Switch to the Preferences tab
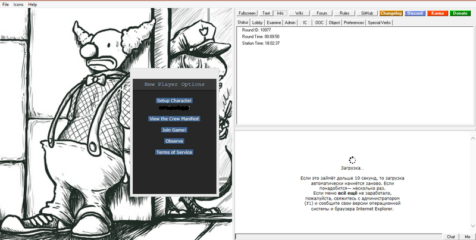This screenshot has height=240, width=476. click(354, 23)
